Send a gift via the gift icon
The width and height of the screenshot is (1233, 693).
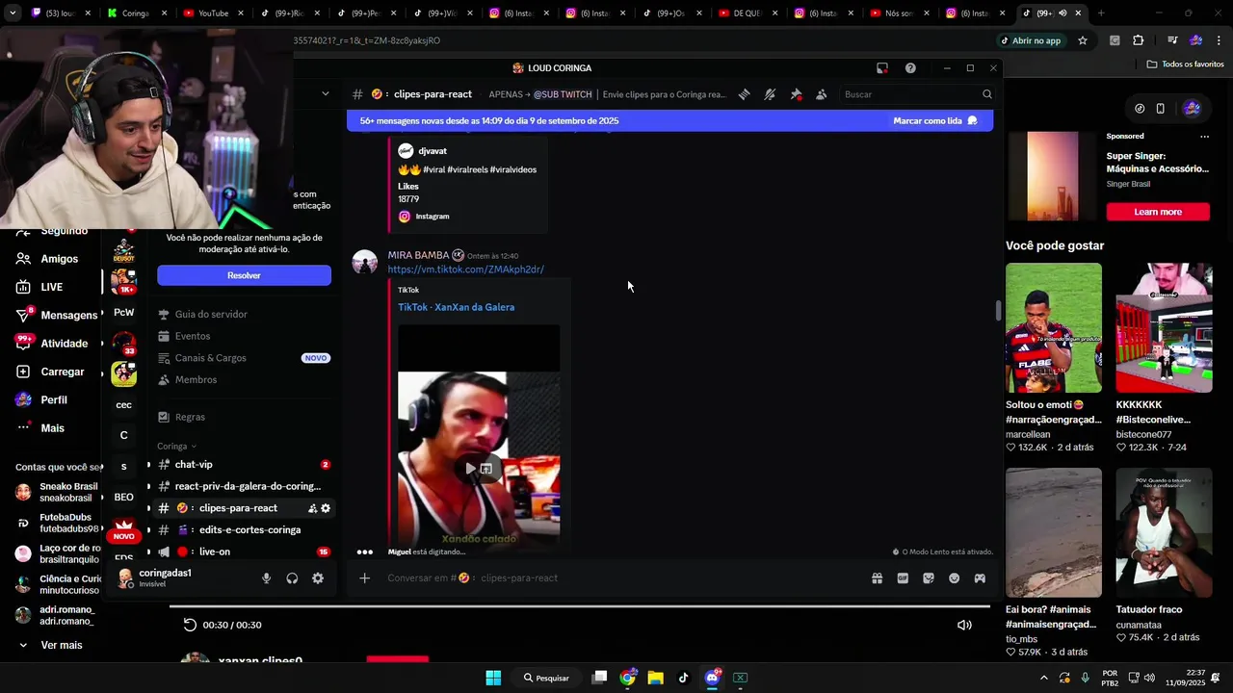click(x=878, y=578)
